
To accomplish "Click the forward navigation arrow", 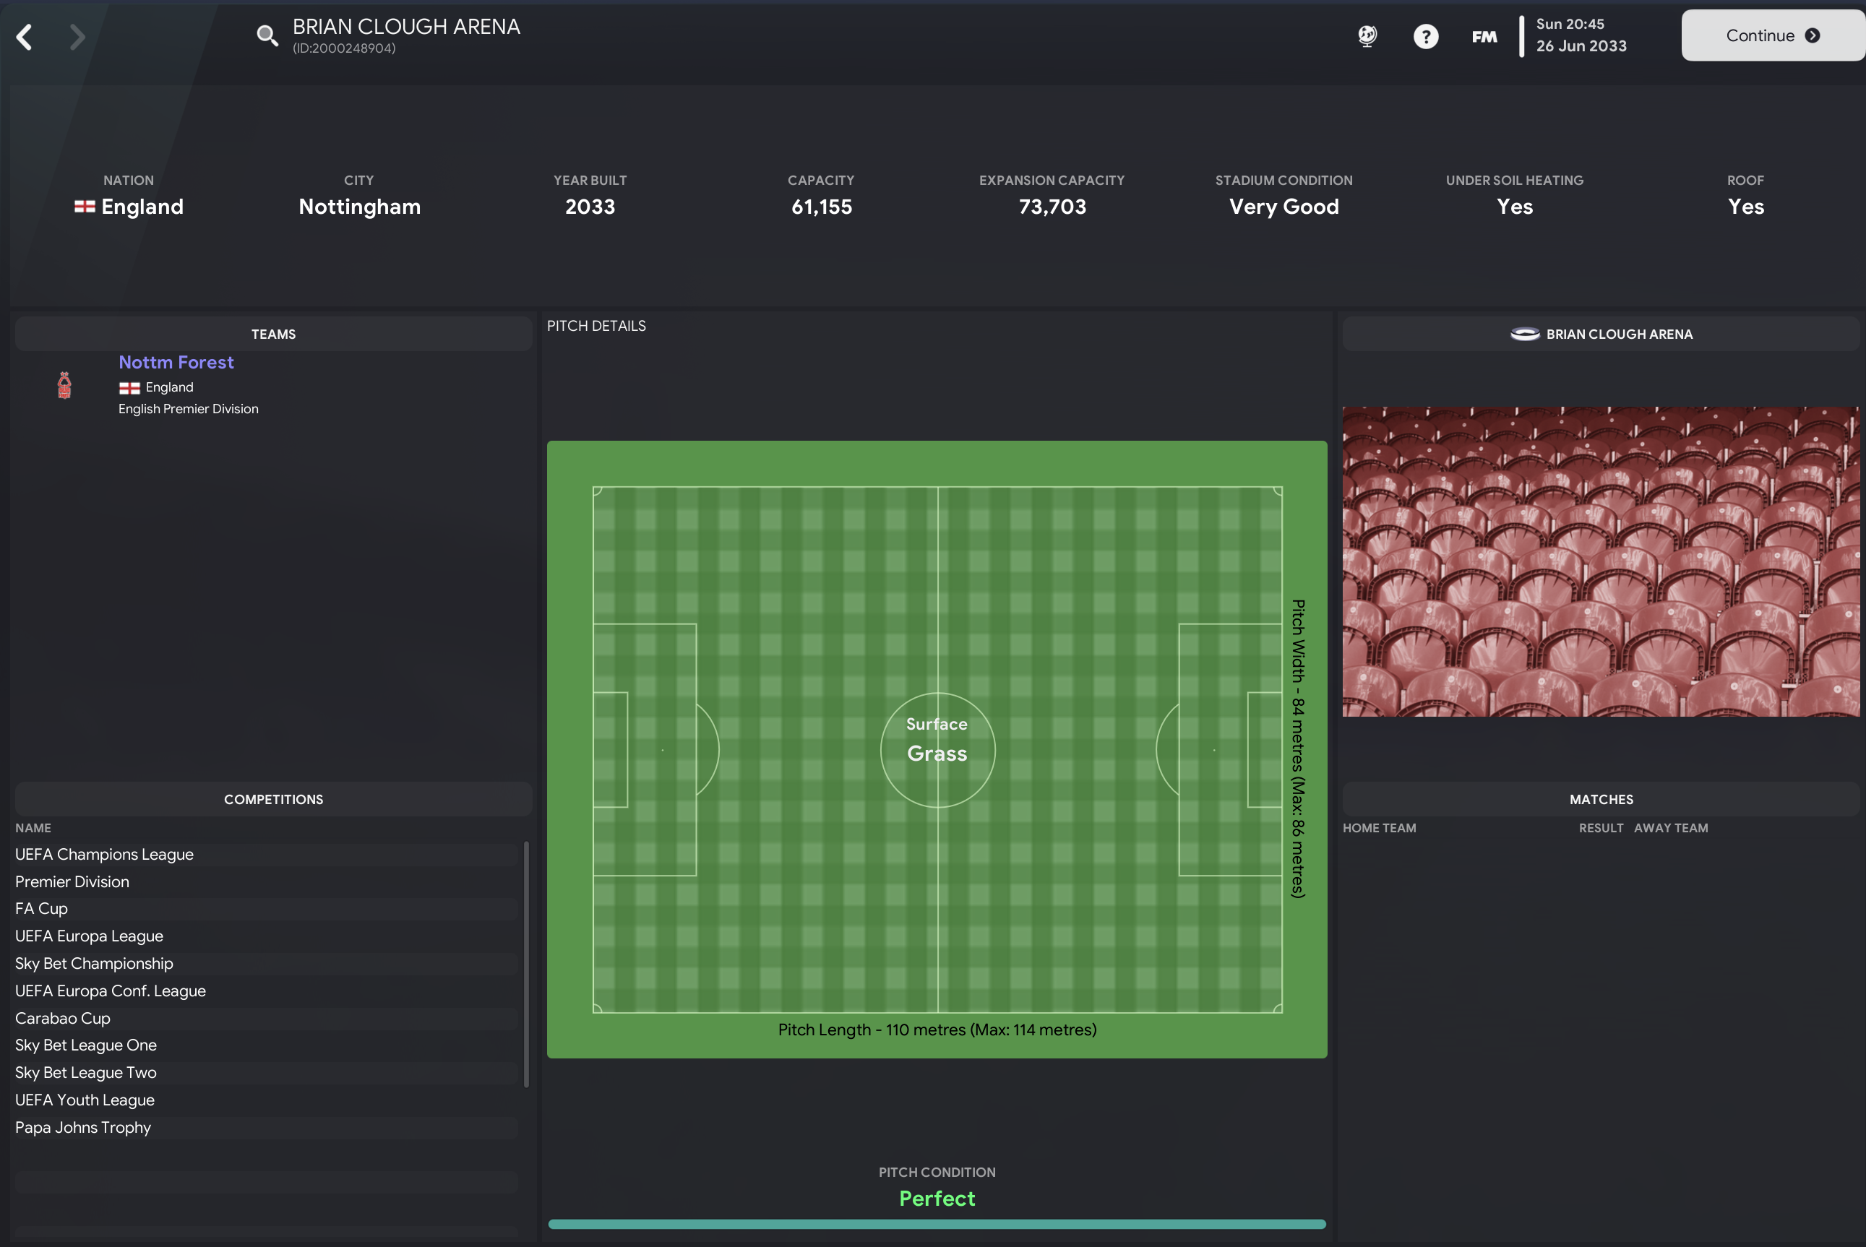I will 77,37.
